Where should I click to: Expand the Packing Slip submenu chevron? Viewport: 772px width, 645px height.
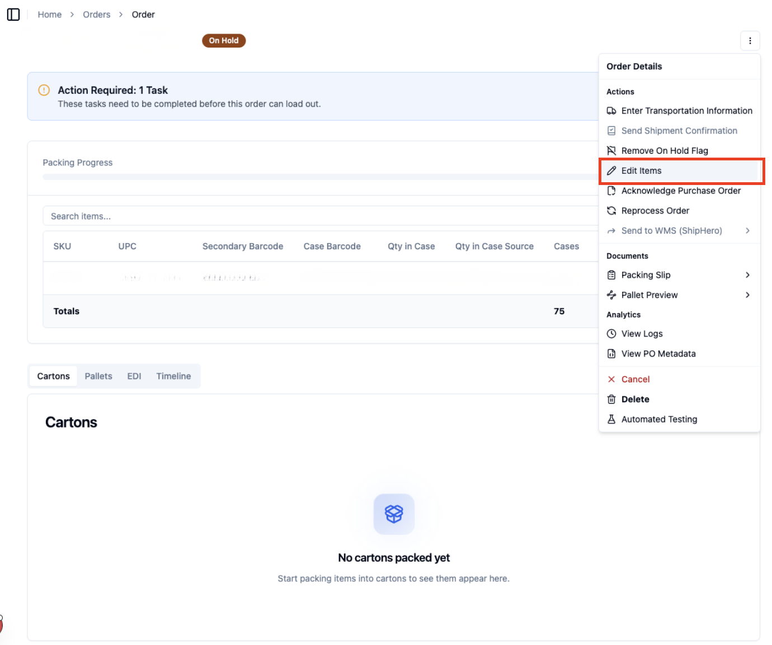(x=747, y=275)
